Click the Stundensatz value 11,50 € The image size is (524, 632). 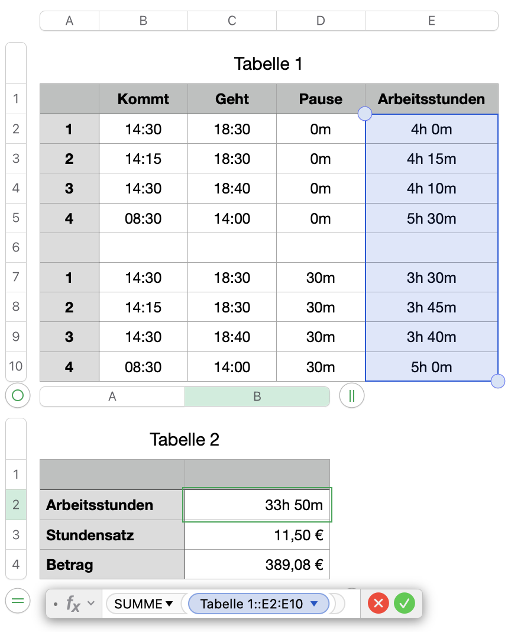257,535
